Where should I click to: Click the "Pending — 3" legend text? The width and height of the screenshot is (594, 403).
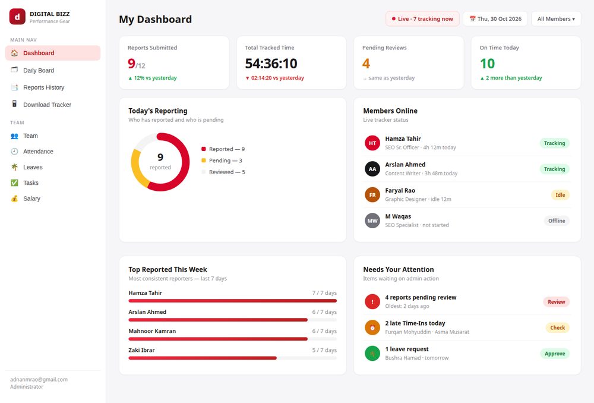(225, 160)
